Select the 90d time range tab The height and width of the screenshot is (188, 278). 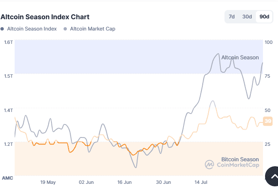coord(264,17)
